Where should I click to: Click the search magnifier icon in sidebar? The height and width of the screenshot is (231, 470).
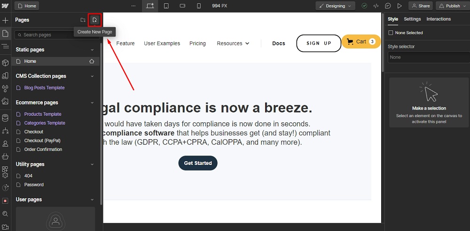pyautogui.click(x=5, y=214)
